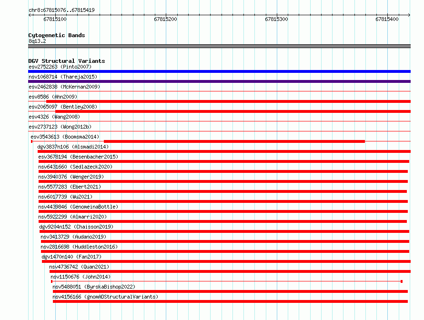Viewport: 424px width, 320px height.
Task: Open esv2462838 (McKernan2009) variant
Action: coord(64,87)
